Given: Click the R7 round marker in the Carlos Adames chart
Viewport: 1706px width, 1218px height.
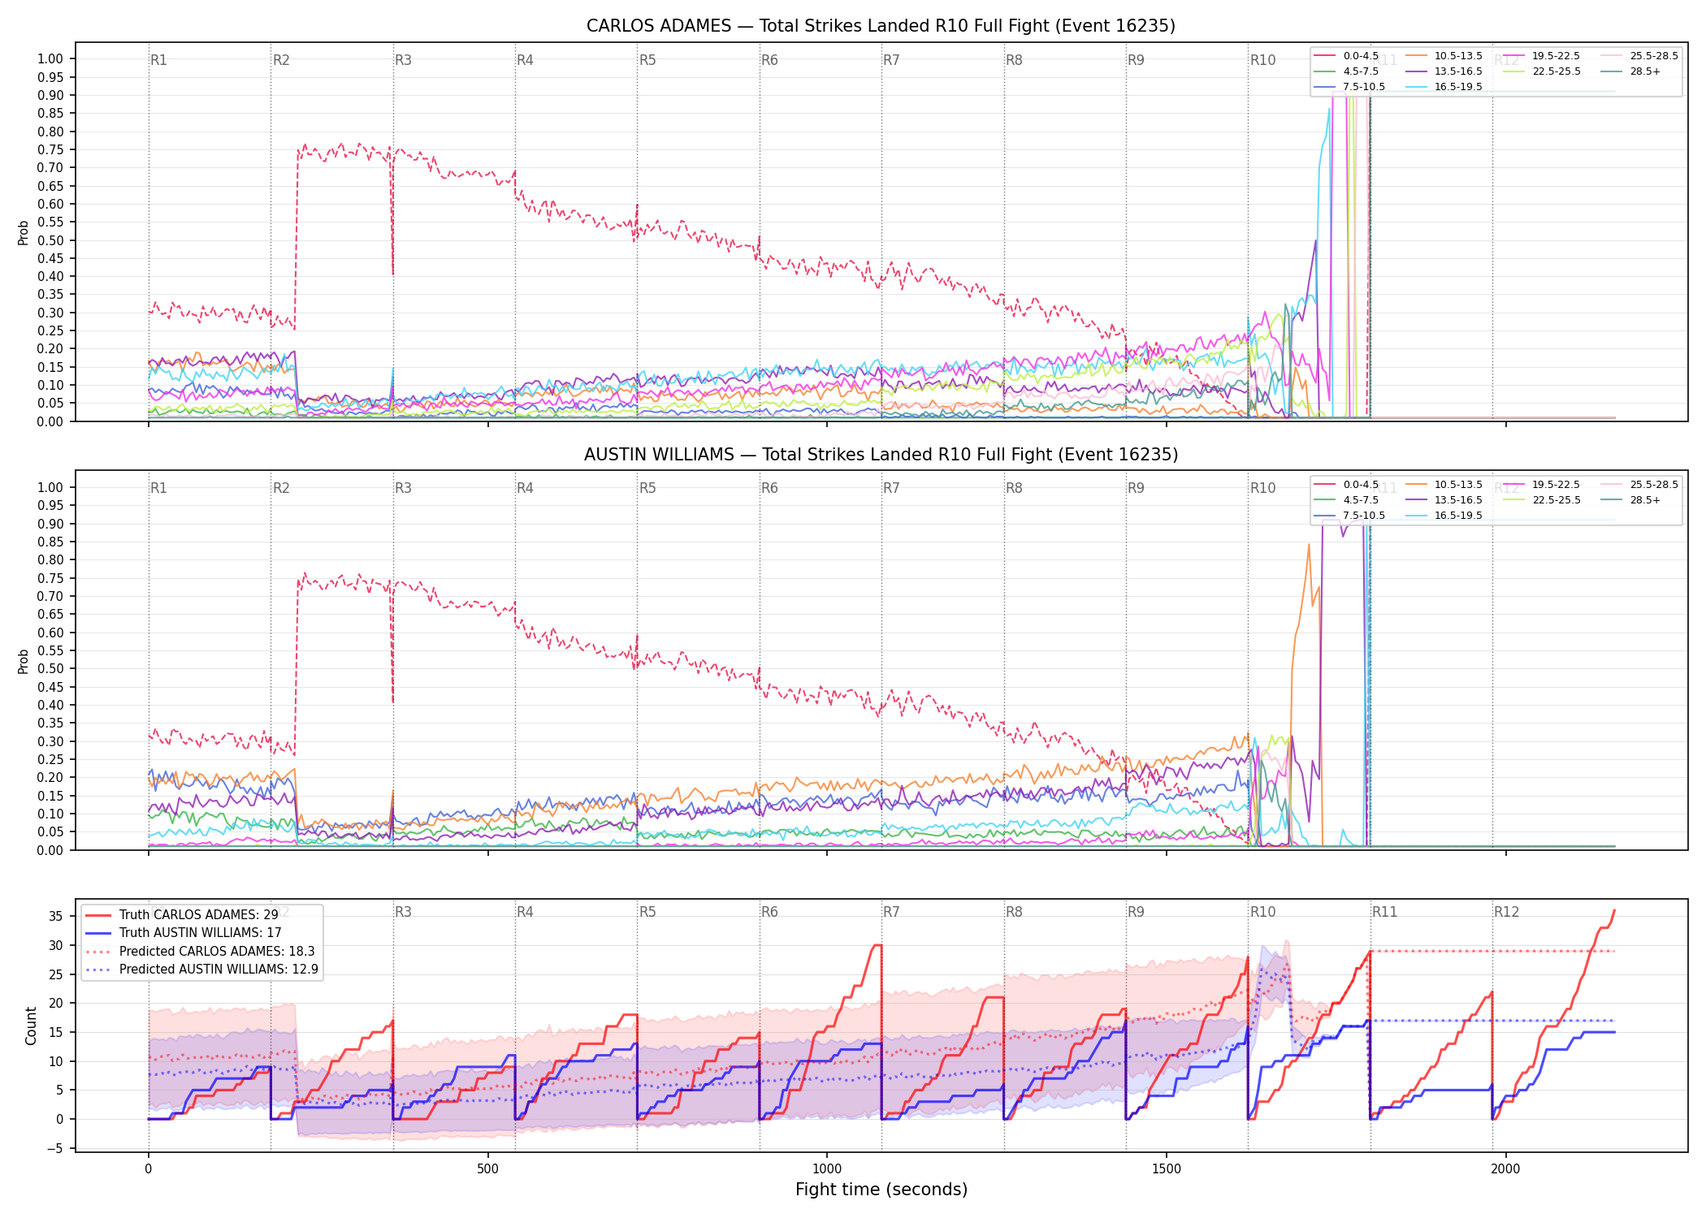Looking at the screenshot, I should (x=891, y=60).
